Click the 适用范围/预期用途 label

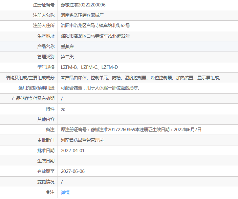pyautogui.click(x=37, y=88)
